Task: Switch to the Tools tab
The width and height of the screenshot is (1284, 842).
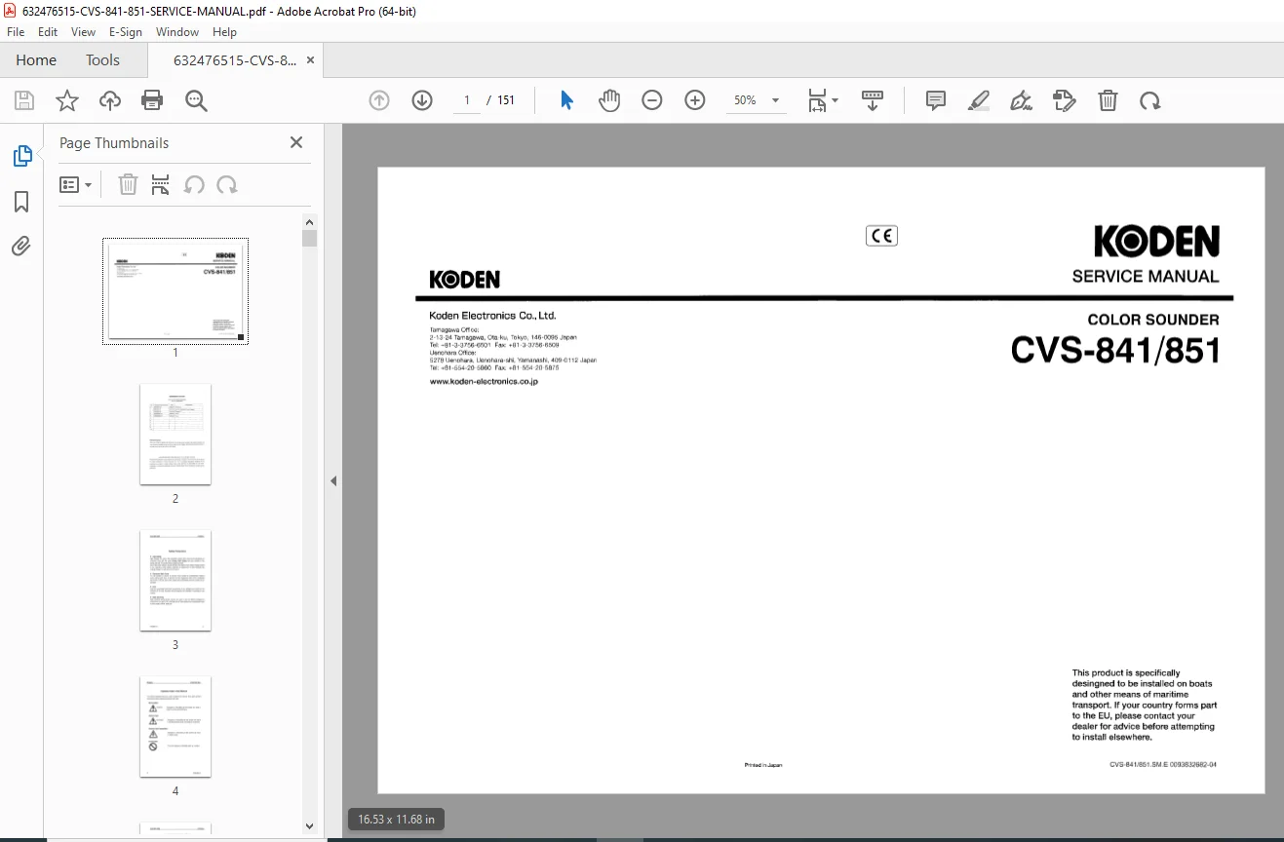Action: (102, 60)
